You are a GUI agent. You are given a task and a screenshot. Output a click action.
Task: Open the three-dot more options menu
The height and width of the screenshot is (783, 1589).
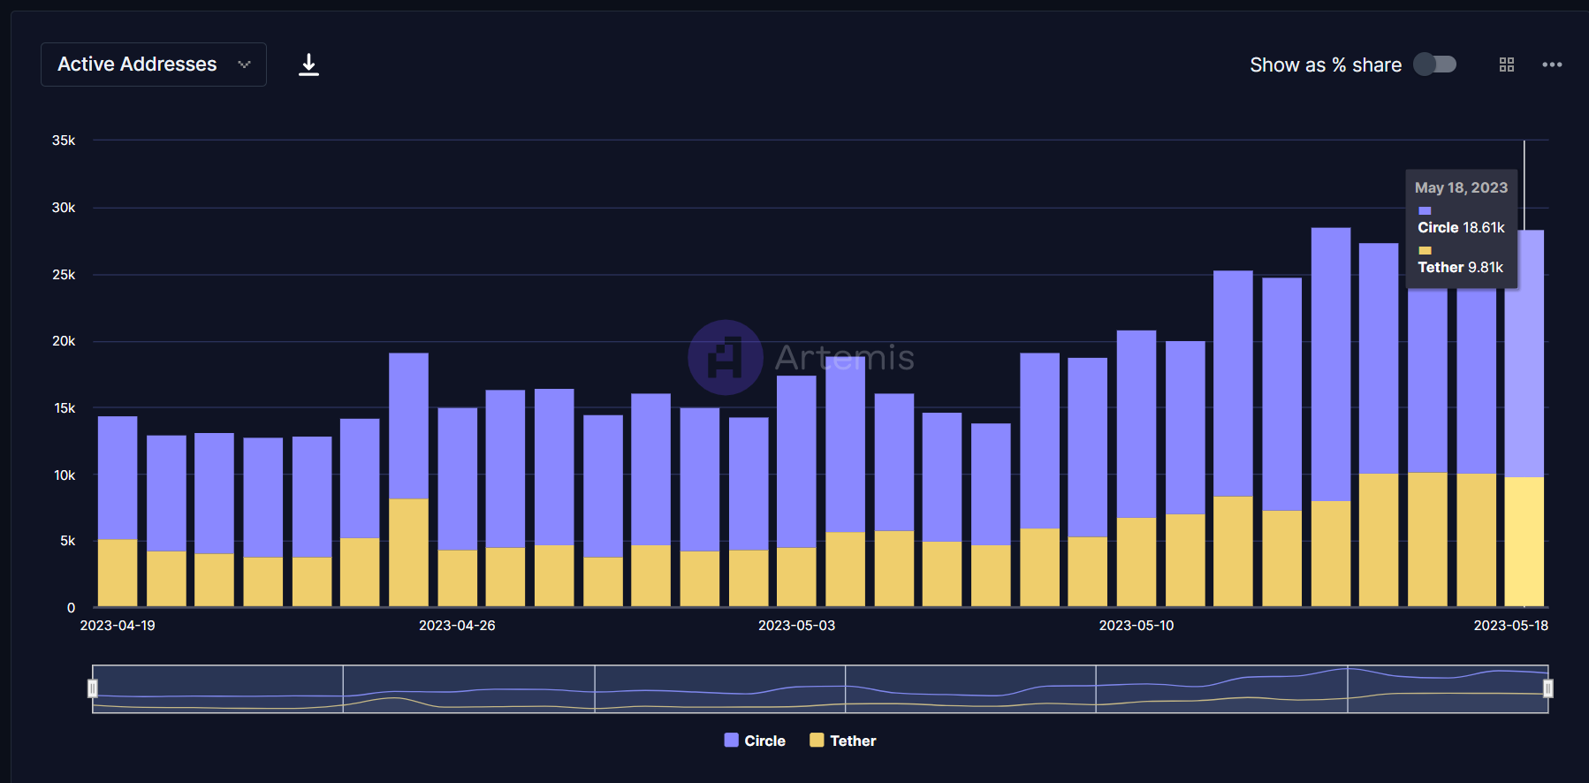(1552, 65)
